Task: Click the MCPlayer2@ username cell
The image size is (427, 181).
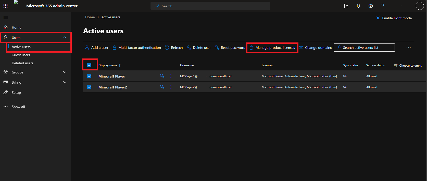Action: point(206,87)
